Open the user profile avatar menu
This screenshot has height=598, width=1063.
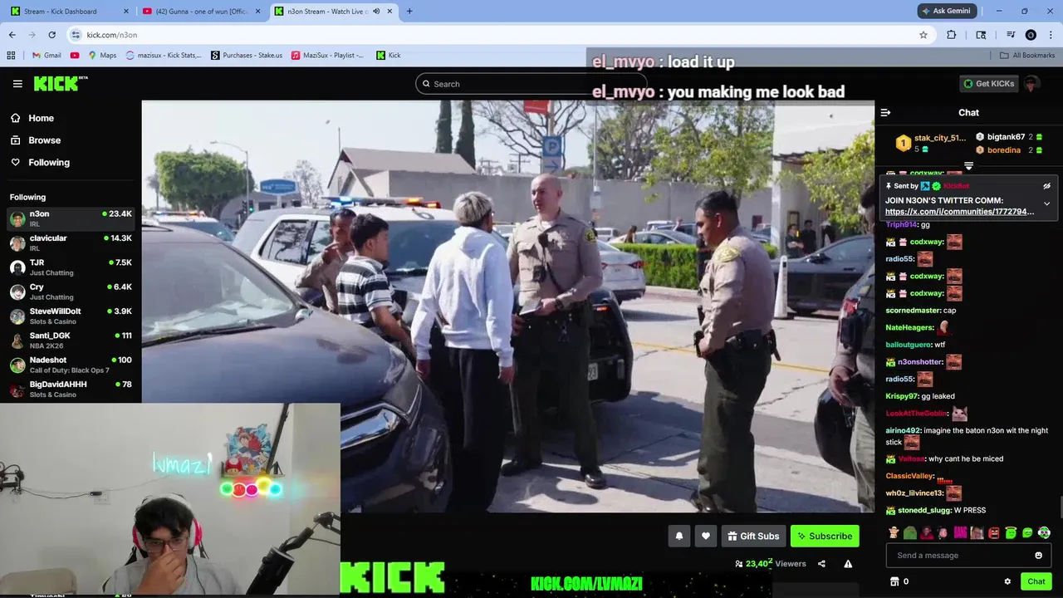point(1031,84)
